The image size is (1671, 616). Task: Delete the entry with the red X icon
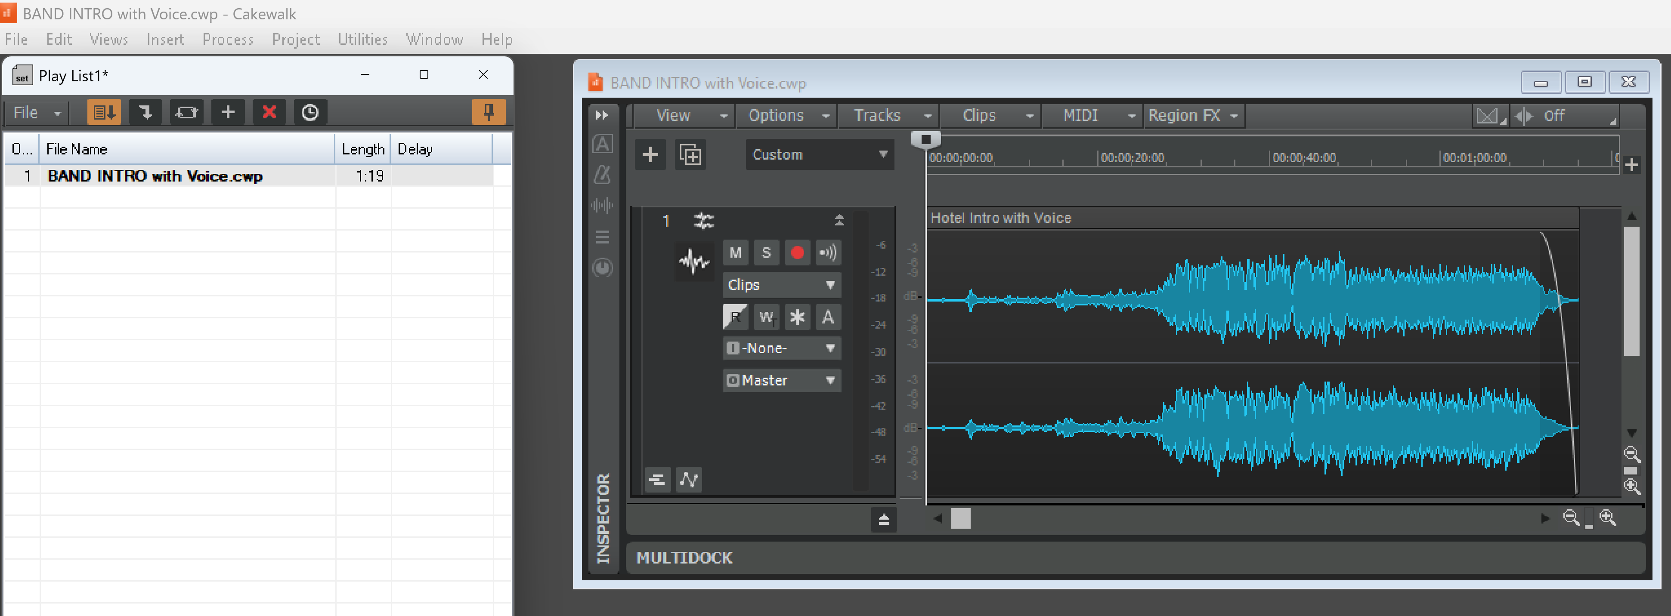269,112
